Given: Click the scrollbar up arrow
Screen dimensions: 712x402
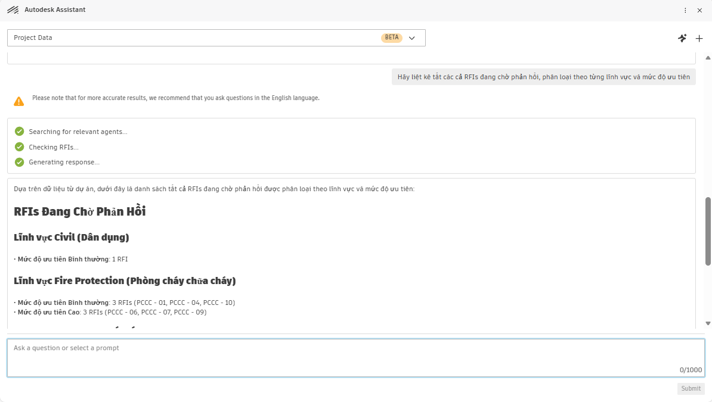Looking at the screenshot, I should pyautogui.click(x=708, y=58).
